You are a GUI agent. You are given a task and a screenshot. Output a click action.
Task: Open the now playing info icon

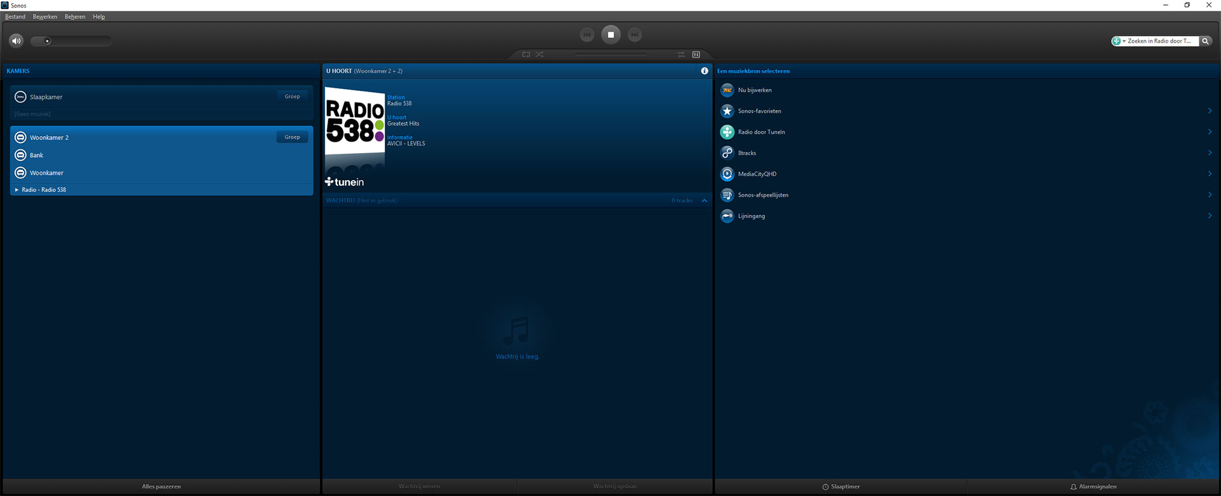[x=704, y=71]
